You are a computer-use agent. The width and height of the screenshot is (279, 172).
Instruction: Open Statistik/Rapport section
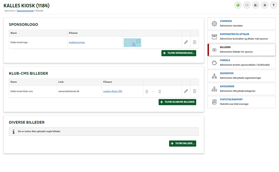[x=241, y=102]
